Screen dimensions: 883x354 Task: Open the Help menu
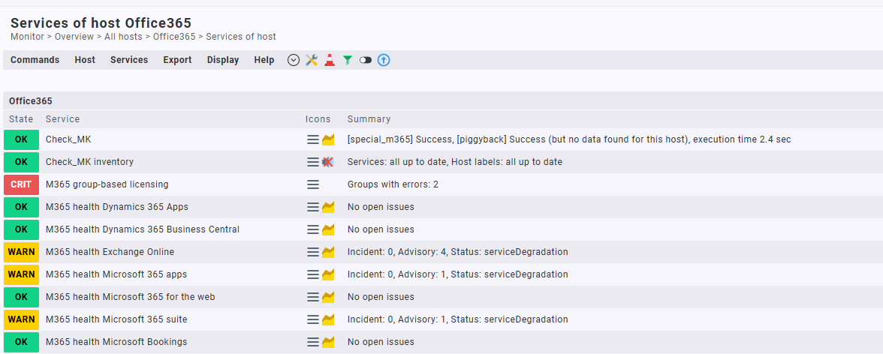(x=264, y=60)
